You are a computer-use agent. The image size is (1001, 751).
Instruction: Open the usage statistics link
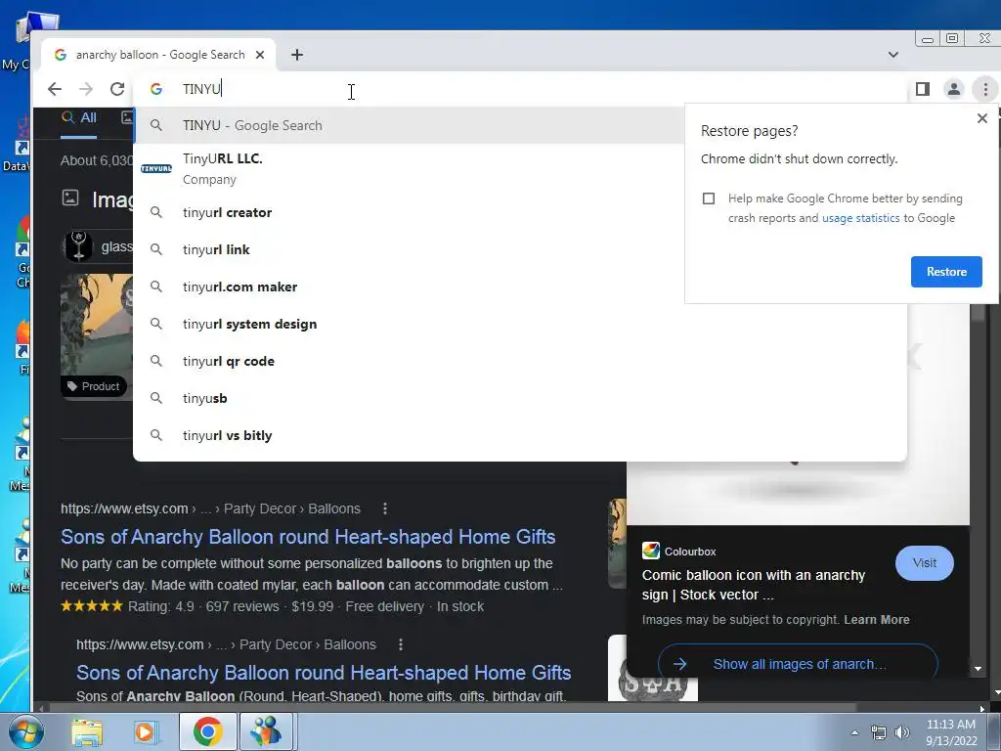860,218
